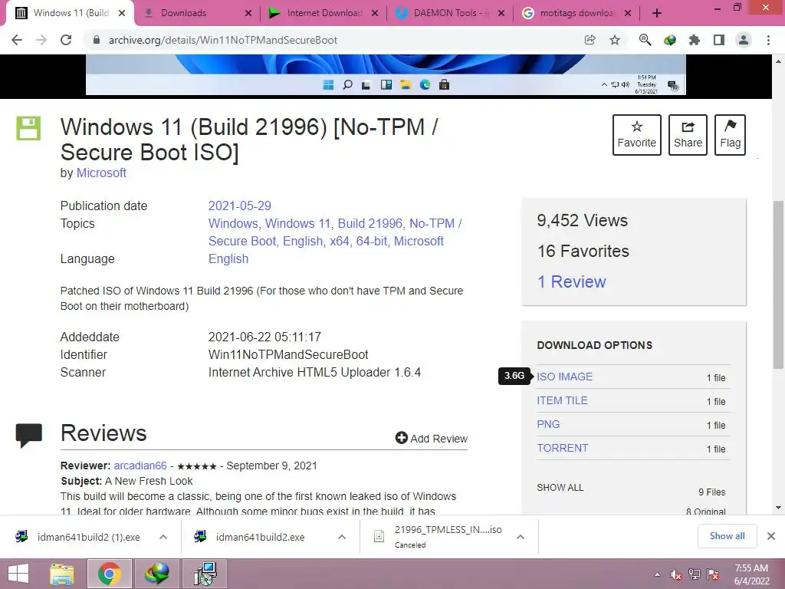785x589 pixels.
Task: Open the Extensions puzzle menu
Action: pos(695,40)
